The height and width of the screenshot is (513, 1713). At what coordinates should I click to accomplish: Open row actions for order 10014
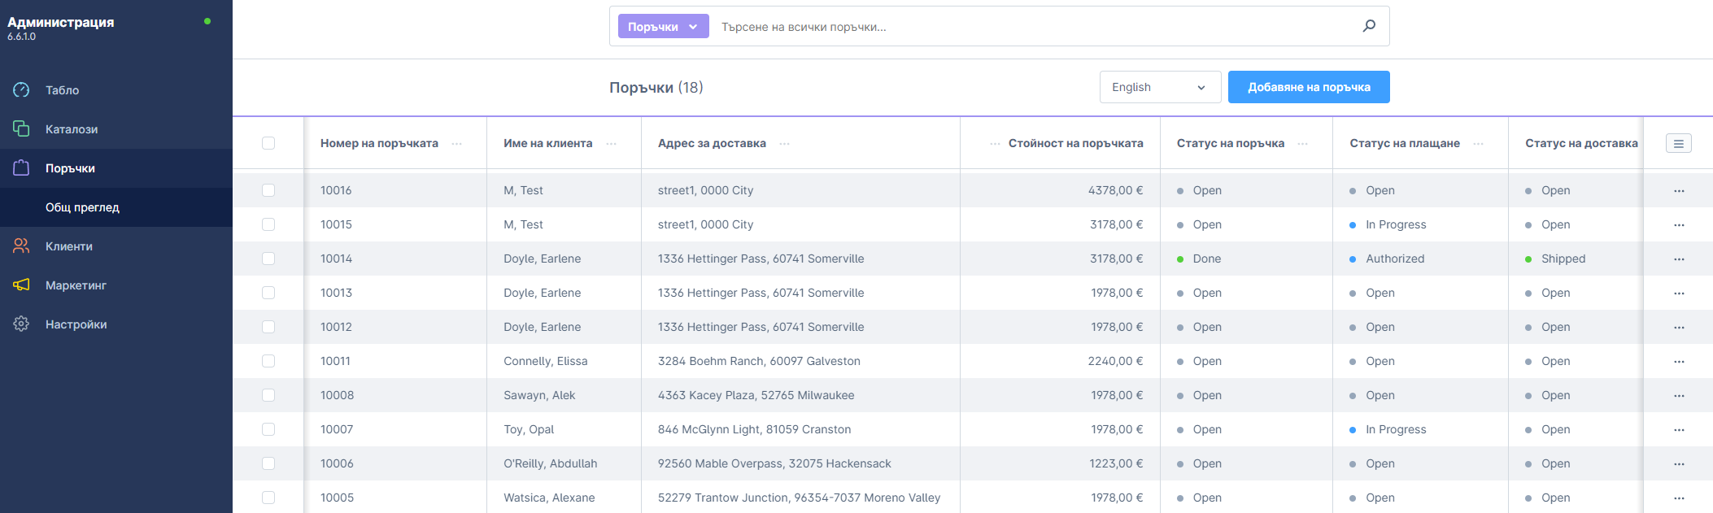(x=1679, y=259)
